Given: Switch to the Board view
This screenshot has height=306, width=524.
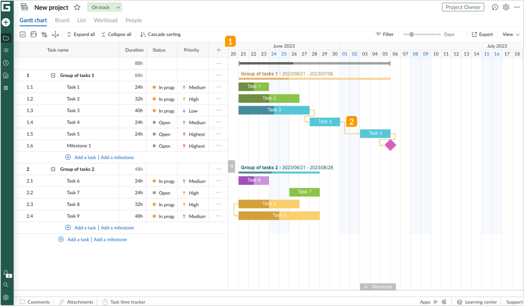Looking at the screenshot, I should [62, 20].
